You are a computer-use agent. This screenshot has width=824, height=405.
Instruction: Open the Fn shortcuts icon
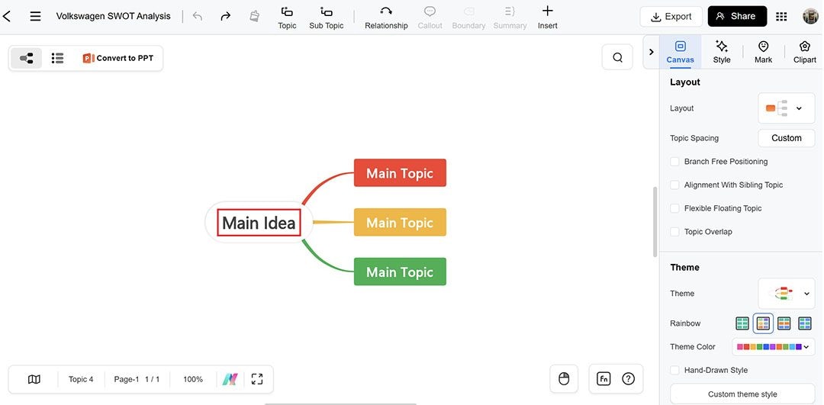604,379
